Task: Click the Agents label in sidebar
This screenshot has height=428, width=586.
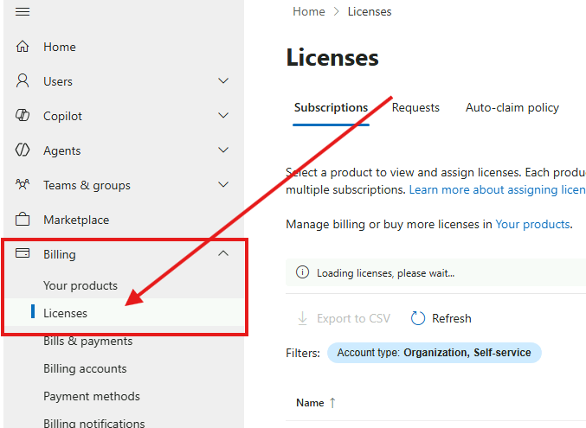Action: click(x=61, y=151)
